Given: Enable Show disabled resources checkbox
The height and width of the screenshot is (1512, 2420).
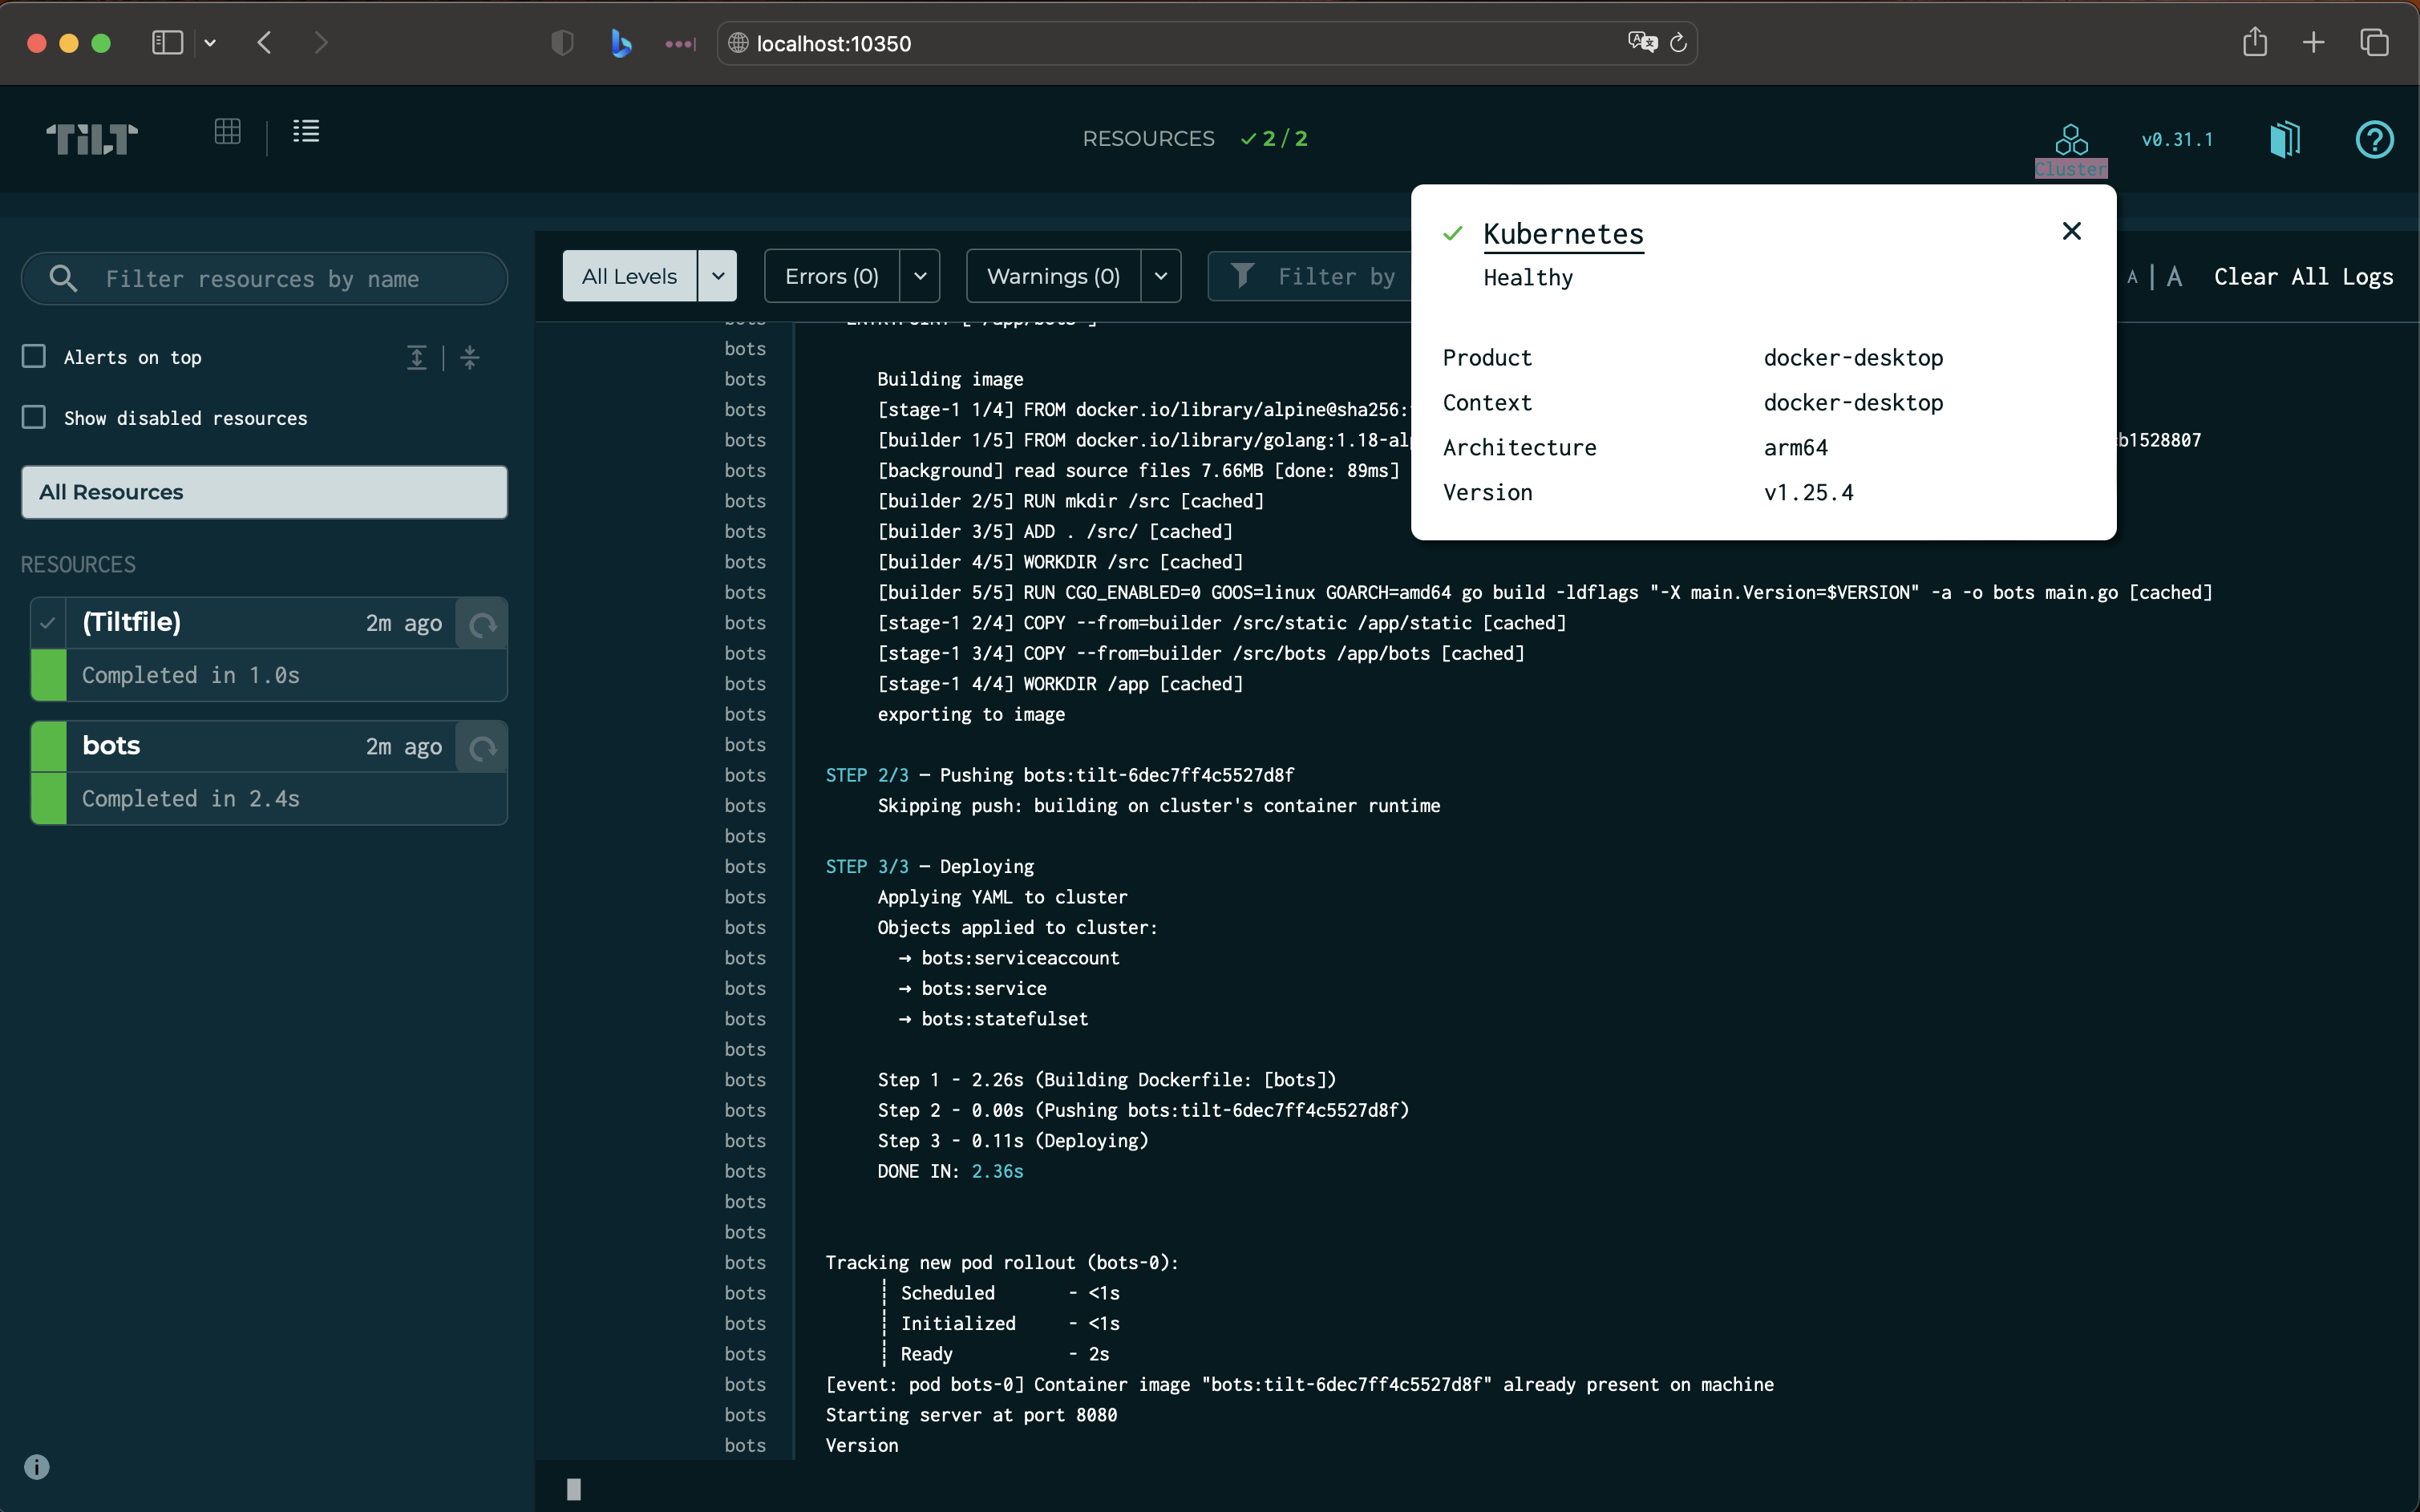Looking at the screenshot, I should click(34, 418).
